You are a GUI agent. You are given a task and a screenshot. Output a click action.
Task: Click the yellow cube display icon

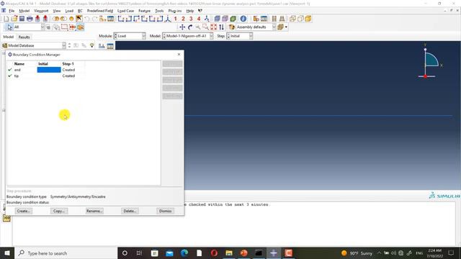point(308,19)
